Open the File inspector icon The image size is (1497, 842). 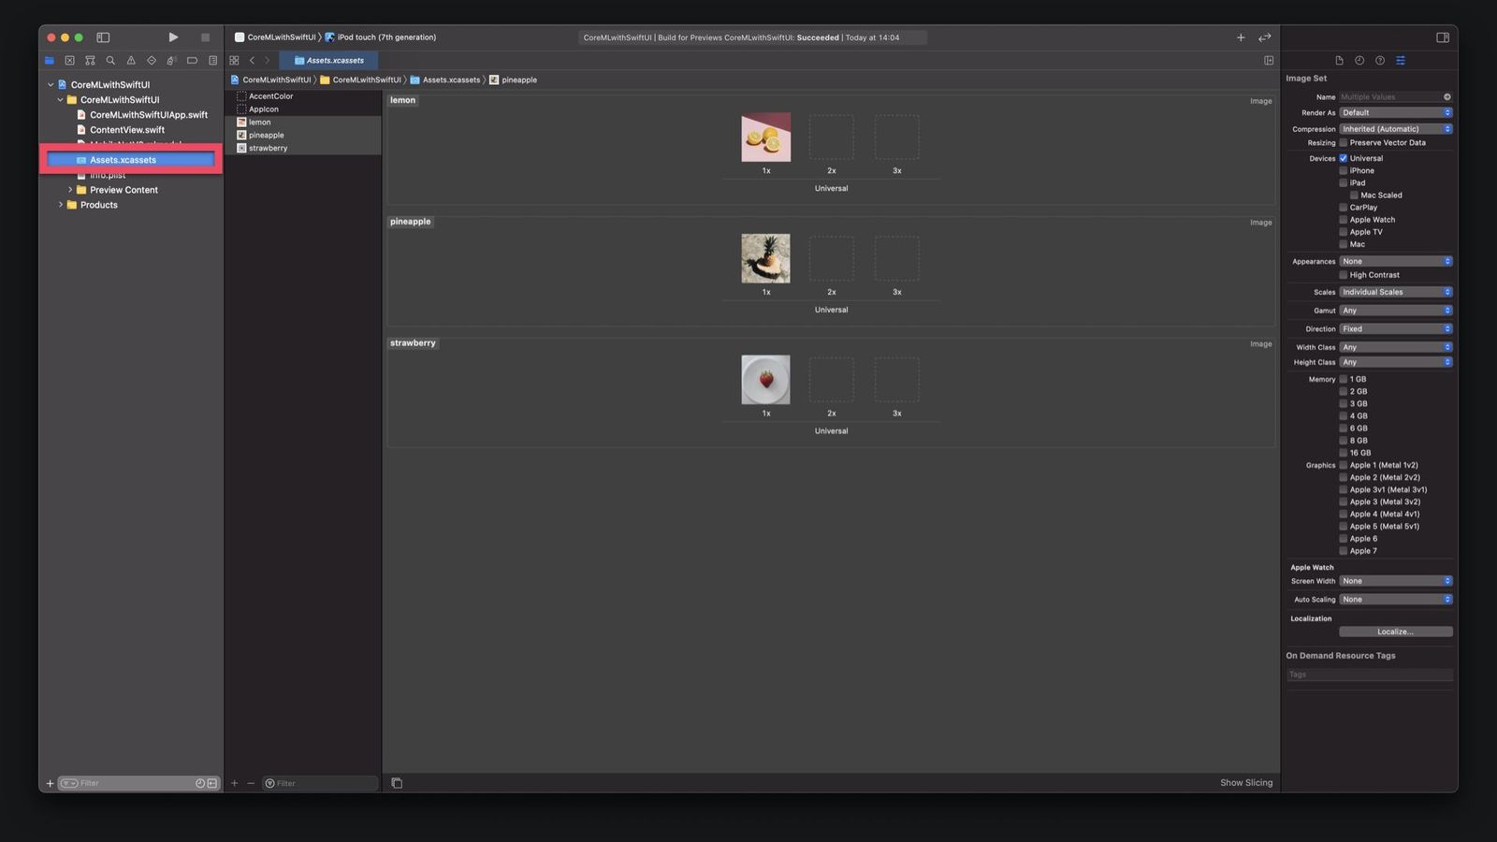[x=1340, y=60]
